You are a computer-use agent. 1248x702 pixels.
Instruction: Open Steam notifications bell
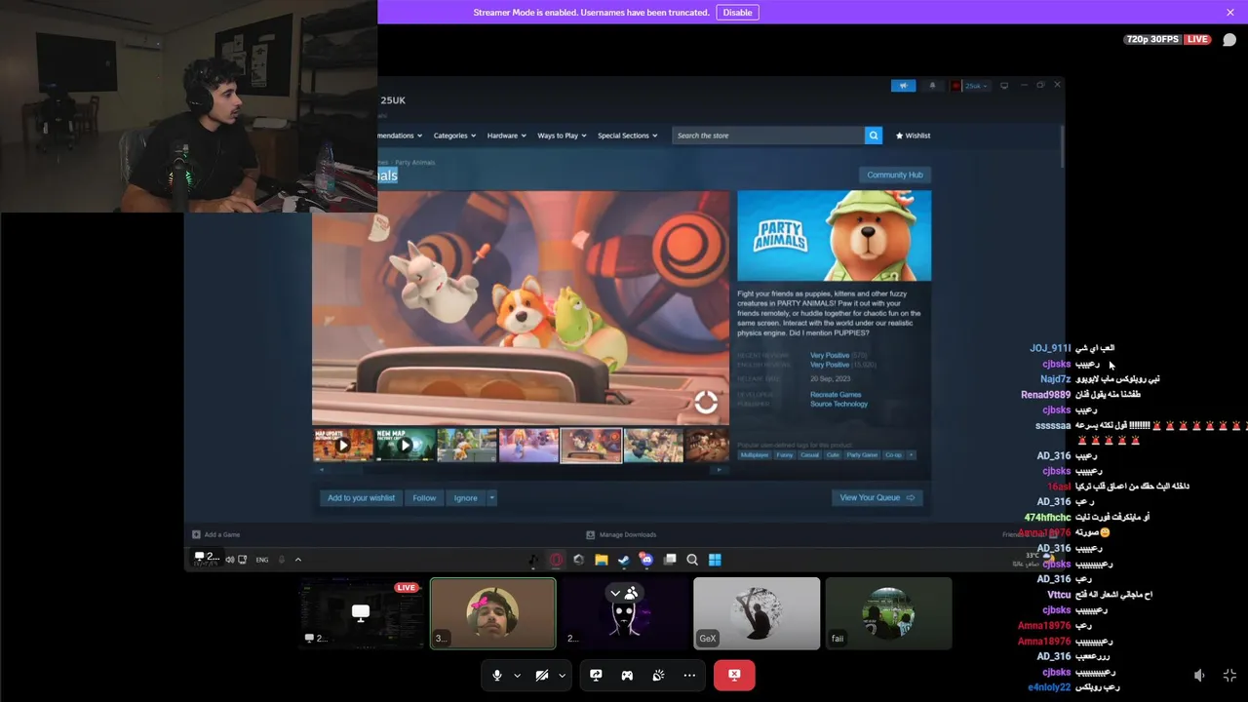(x=932, y=86)
